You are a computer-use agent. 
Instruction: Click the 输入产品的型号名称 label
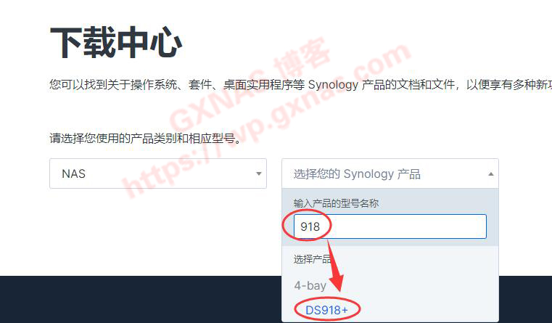[336, 203]
